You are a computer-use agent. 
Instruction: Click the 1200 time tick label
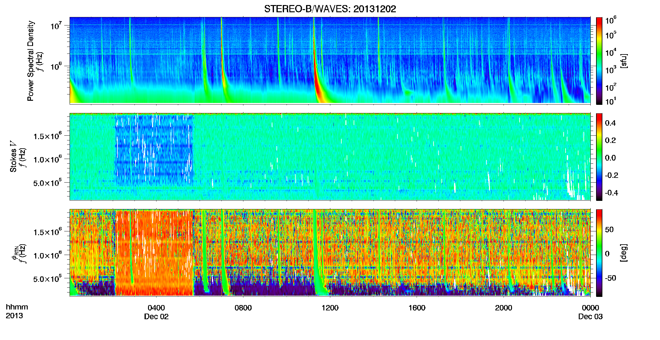click(330, 308)
